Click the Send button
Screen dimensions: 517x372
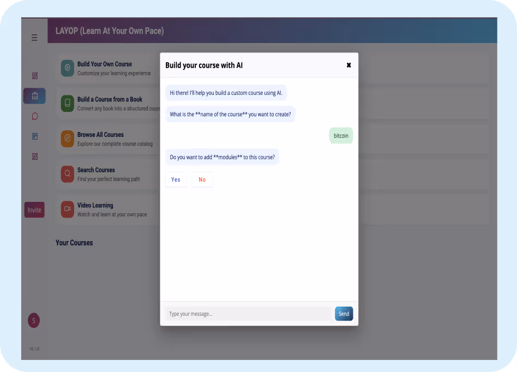[344, 314]
